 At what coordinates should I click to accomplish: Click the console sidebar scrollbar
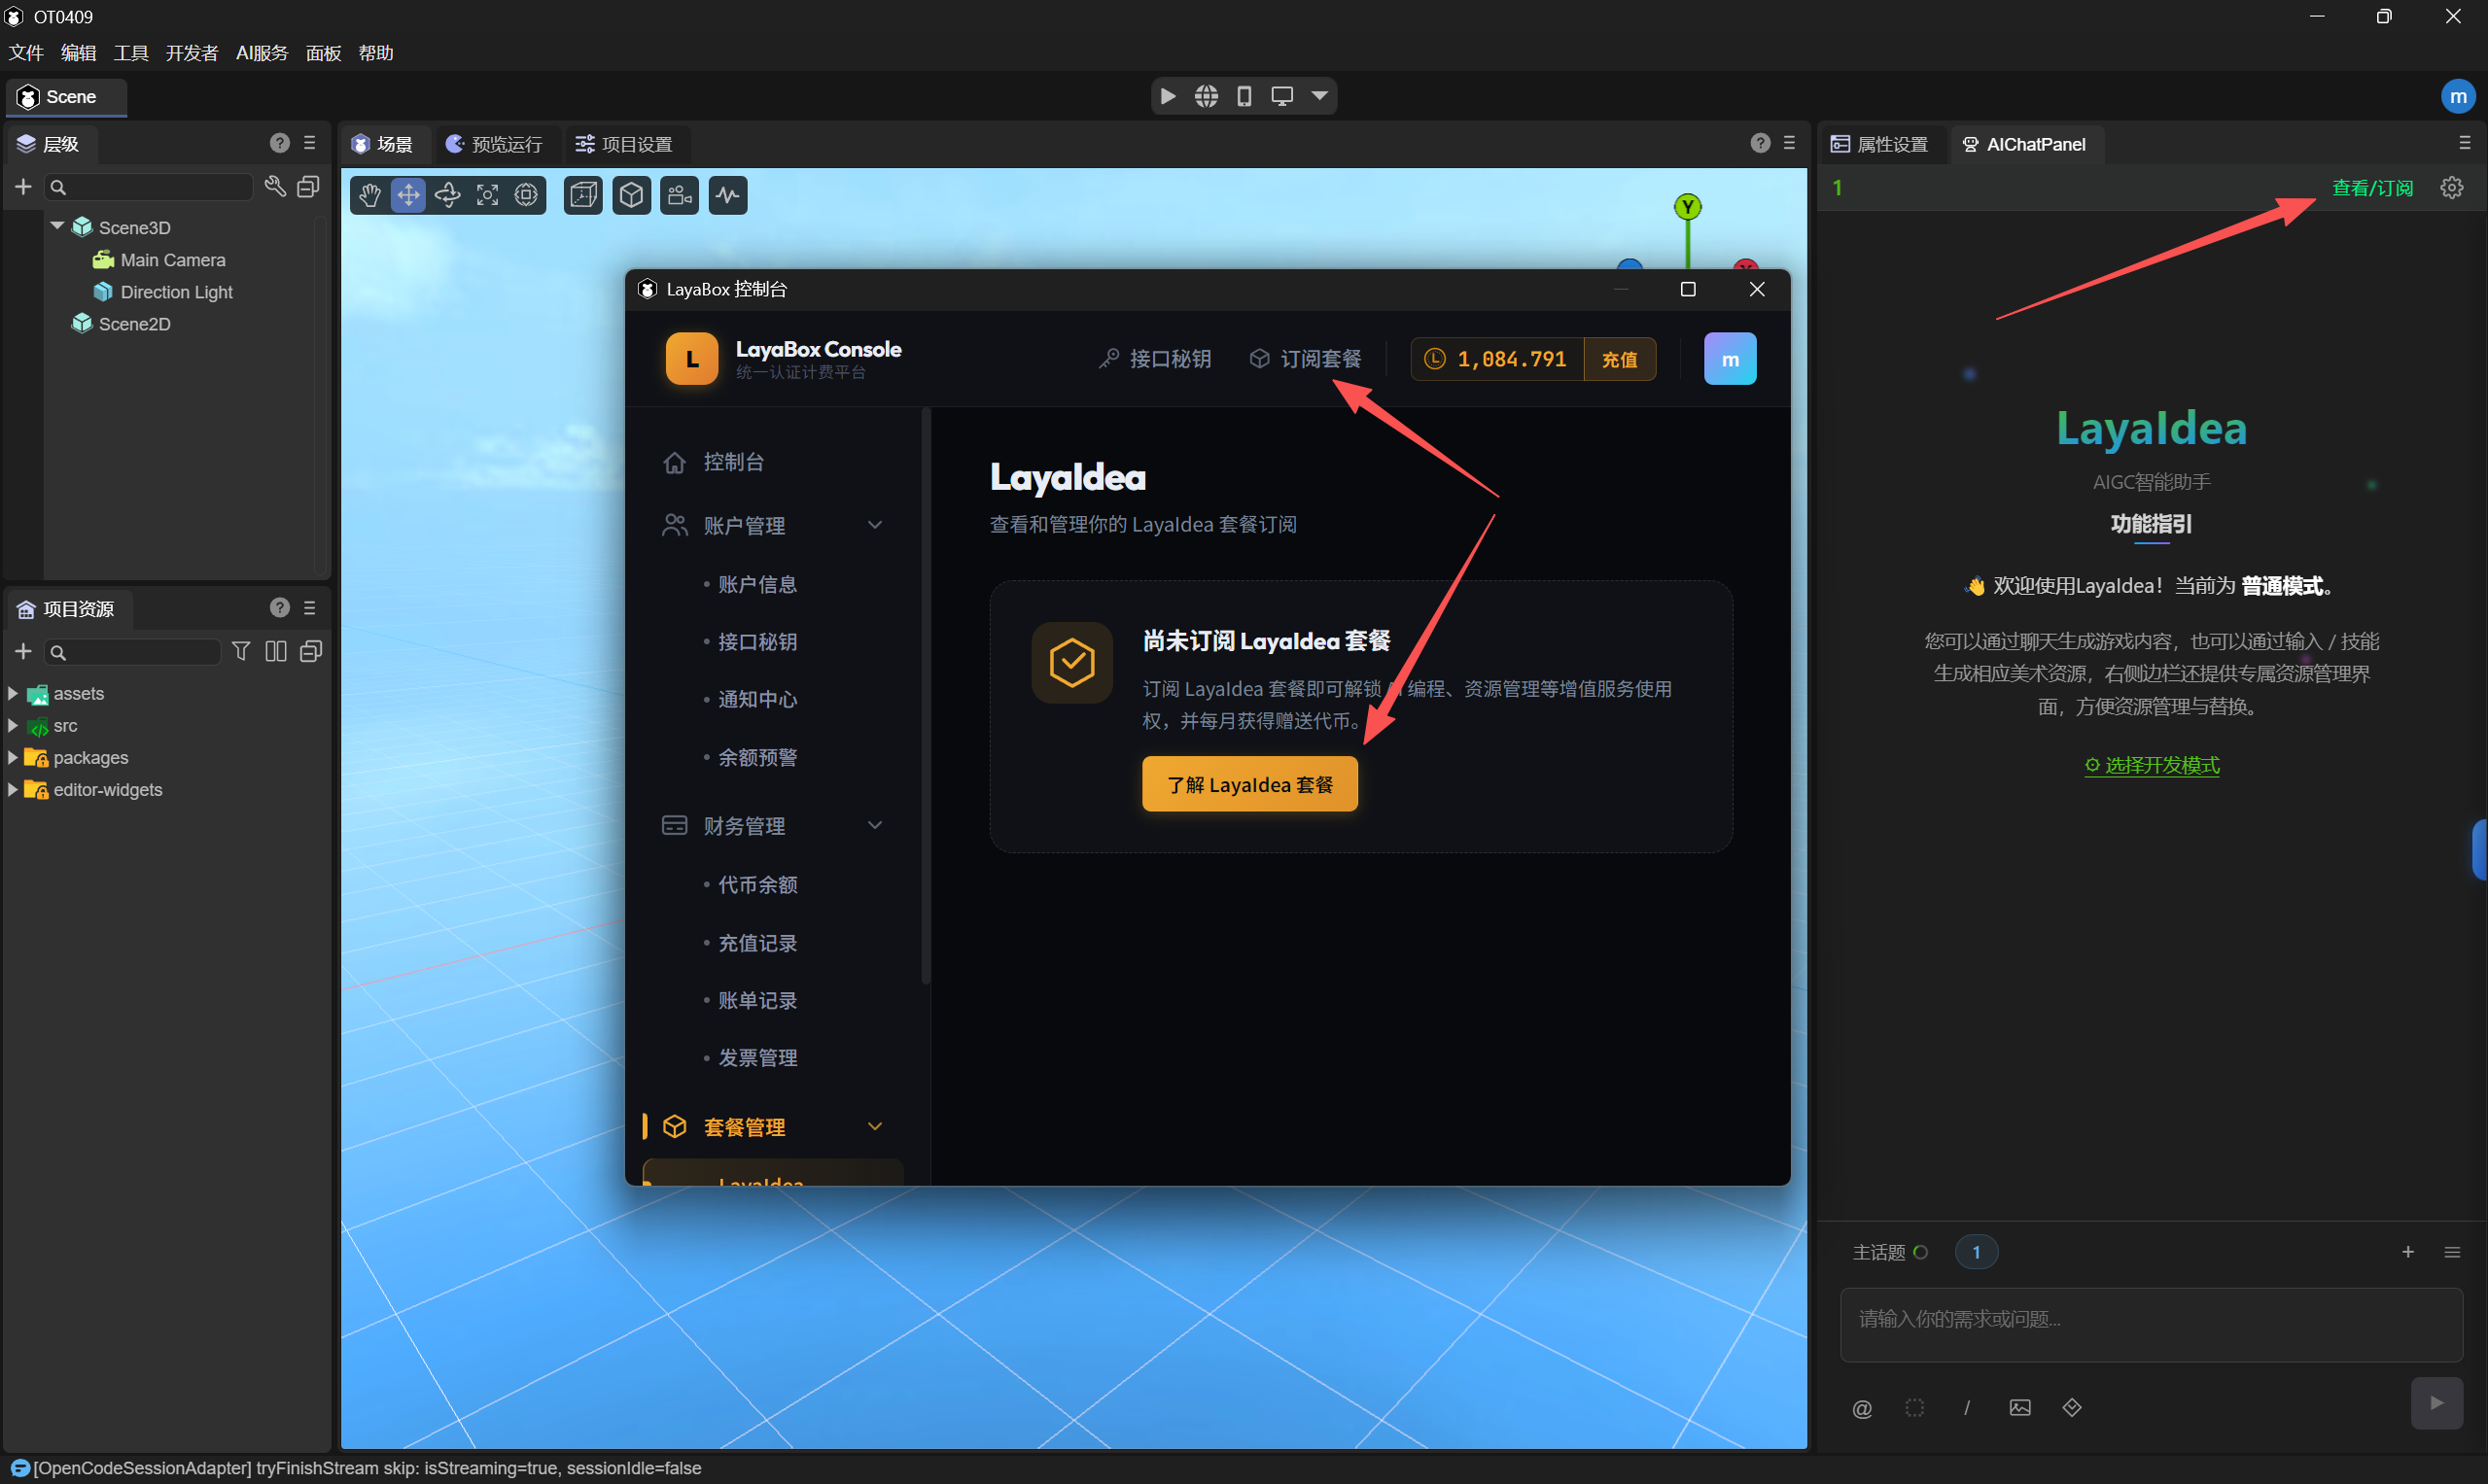[926, 696]
